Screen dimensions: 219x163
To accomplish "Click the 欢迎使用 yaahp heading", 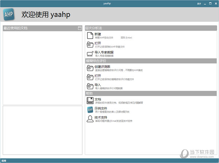I will (46, 15).
